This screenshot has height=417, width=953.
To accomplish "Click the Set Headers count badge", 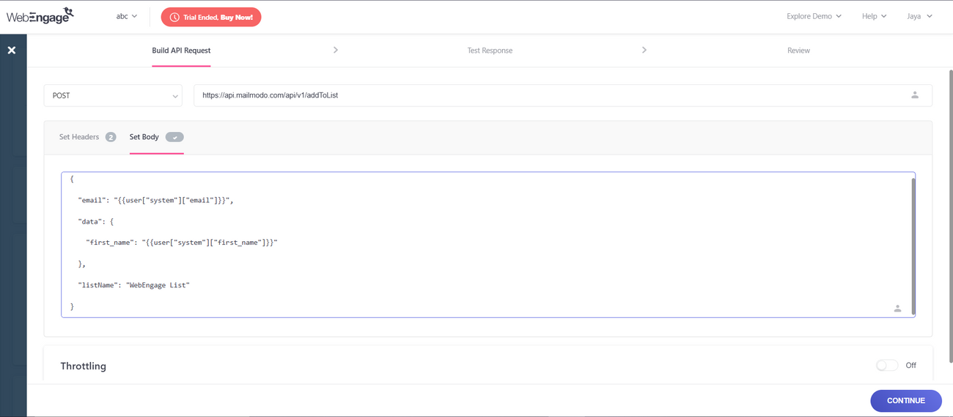I will tap(111, 137).
